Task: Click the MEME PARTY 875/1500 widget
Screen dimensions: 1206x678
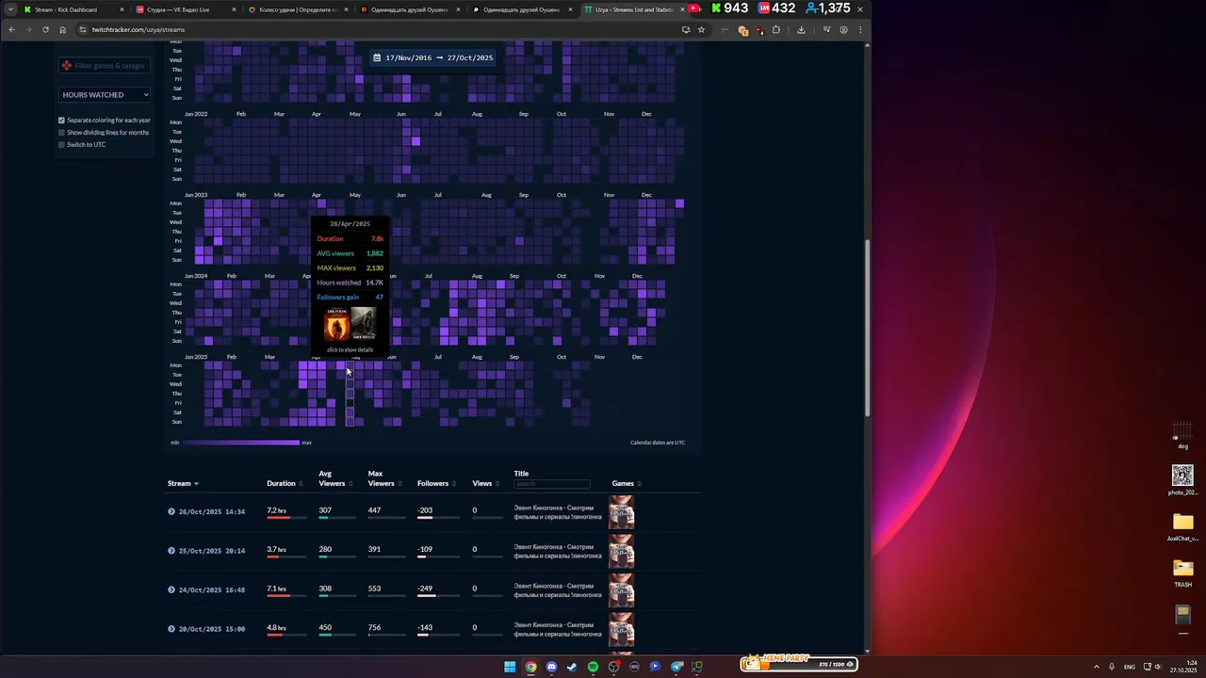Action: tap(798, 663)
